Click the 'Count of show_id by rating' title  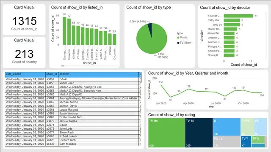(171, 115)
